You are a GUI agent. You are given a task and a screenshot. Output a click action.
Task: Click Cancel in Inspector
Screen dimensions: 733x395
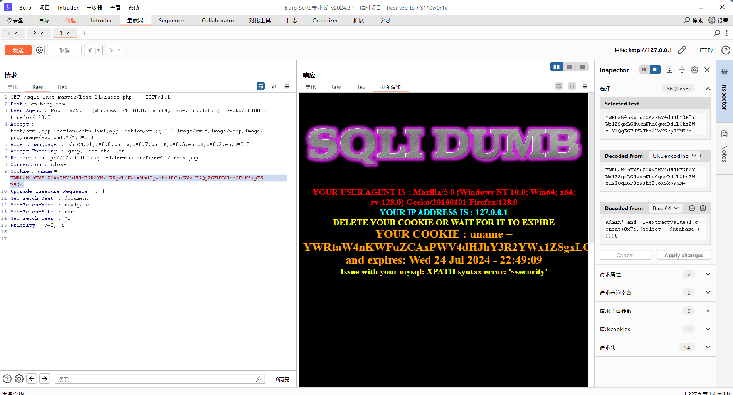(625, 255)
